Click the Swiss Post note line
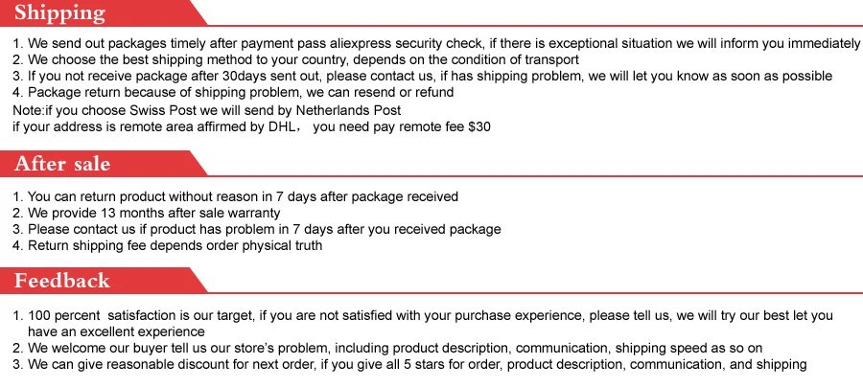The height and width of the screenshot is (388, 863). (x=207, y=110)
